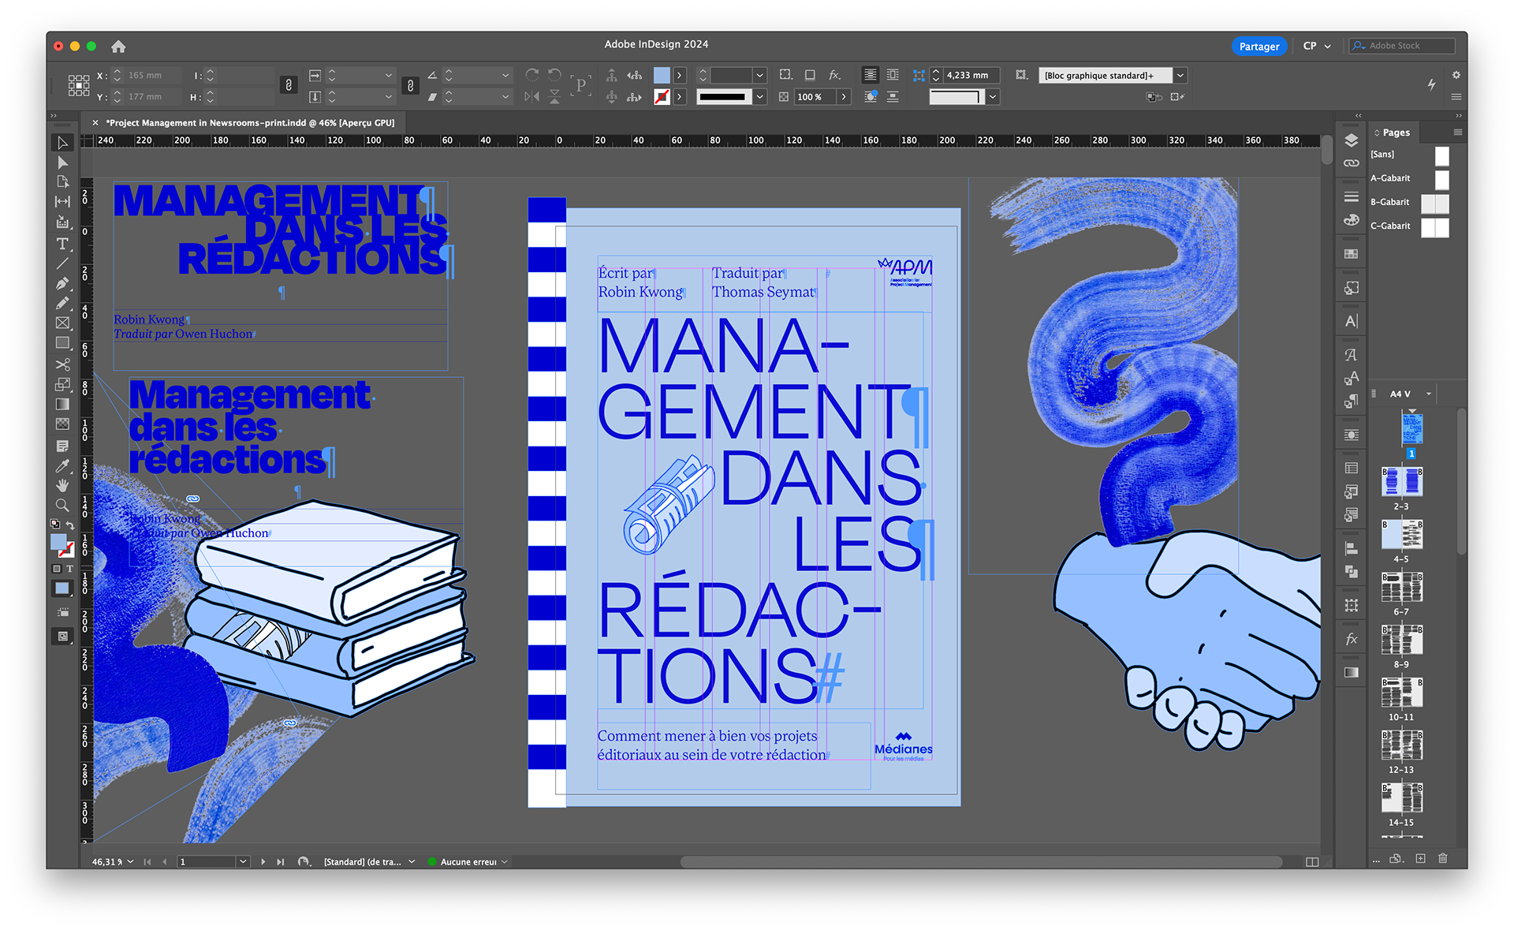
Task: Select the Direct Selection tool
Action: (62, 162)
